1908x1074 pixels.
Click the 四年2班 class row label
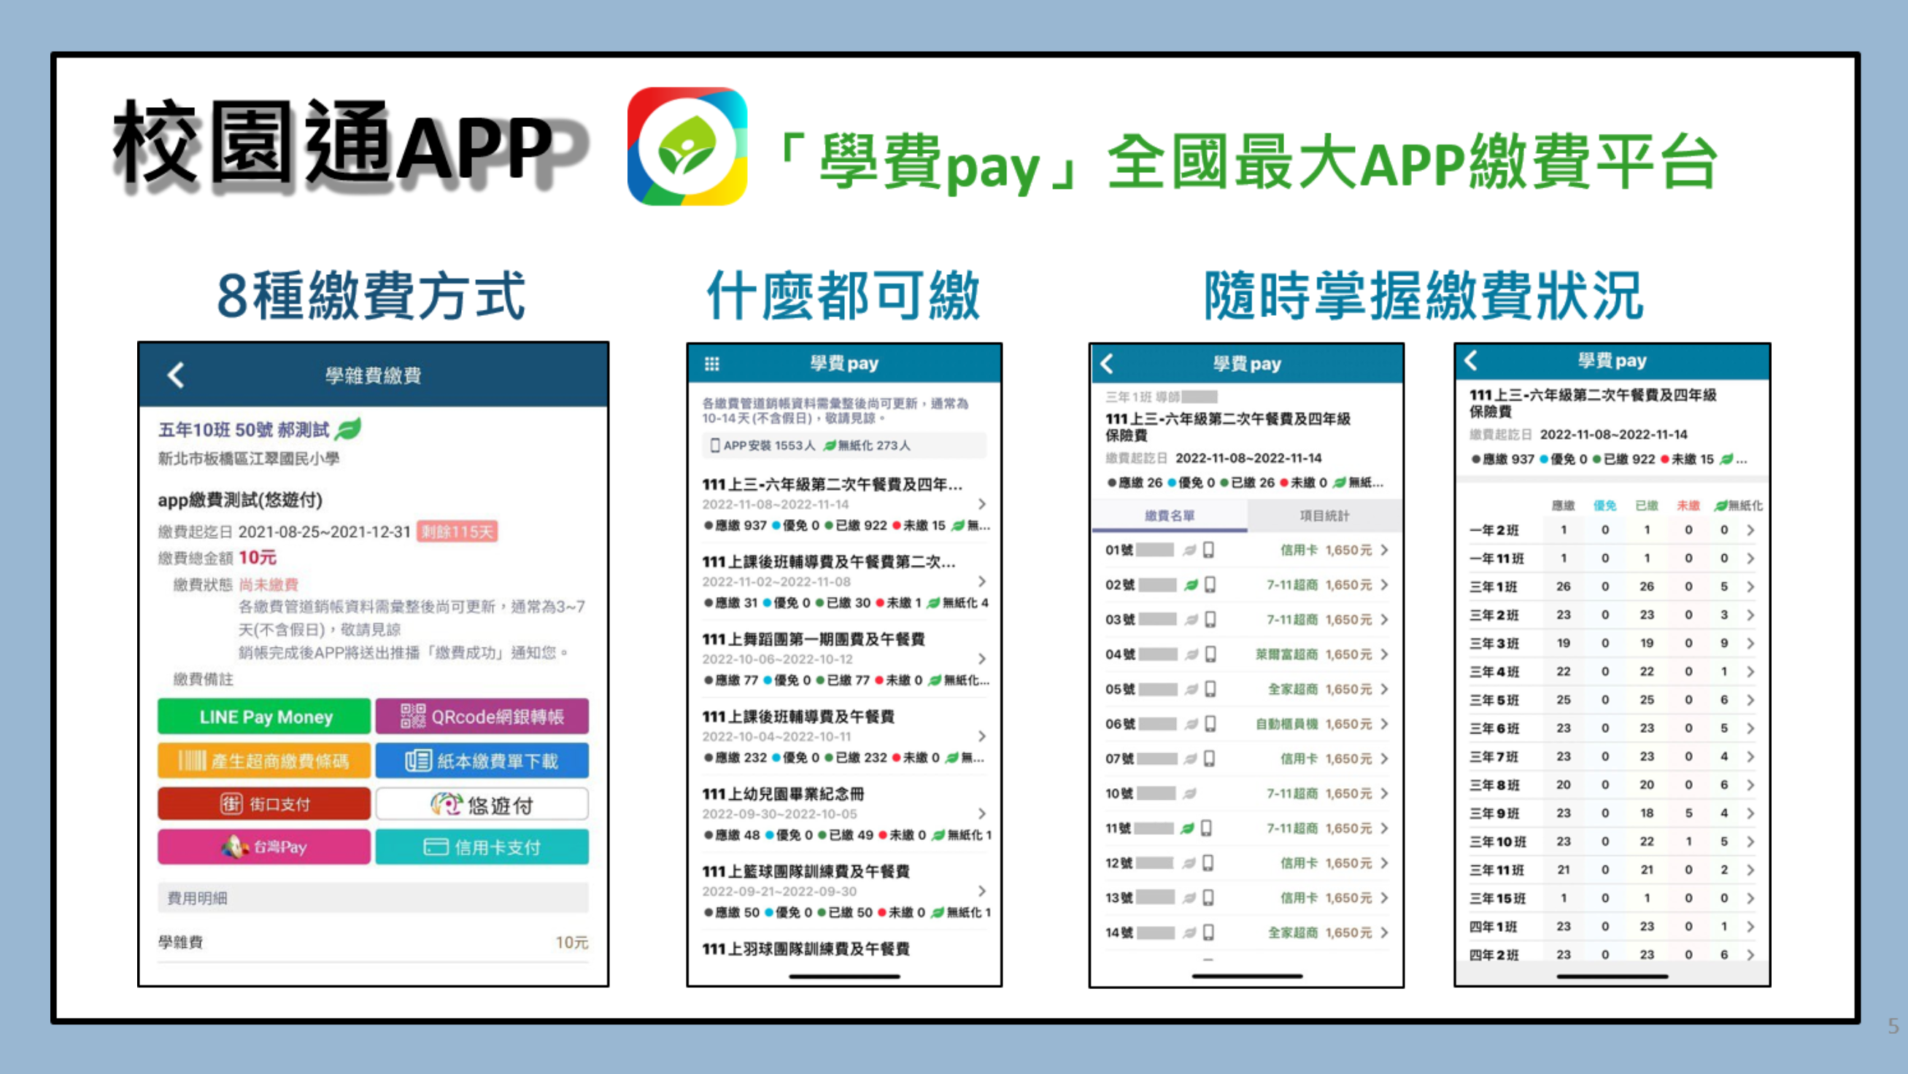point(1494,956)
